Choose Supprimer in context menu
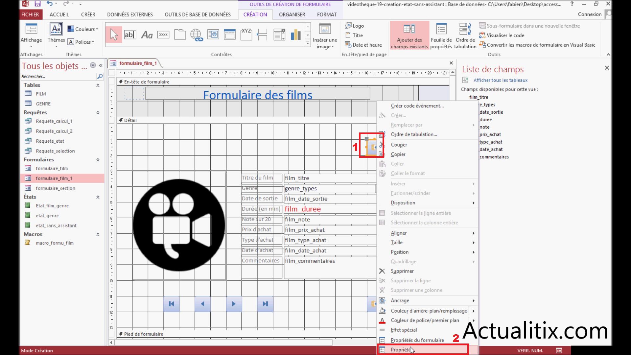 point(427,271)
